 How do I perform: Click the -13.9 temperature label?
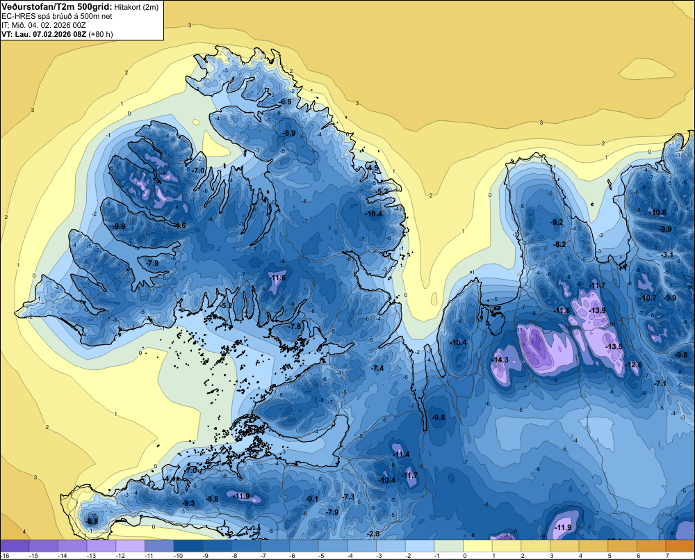point(598,310)
